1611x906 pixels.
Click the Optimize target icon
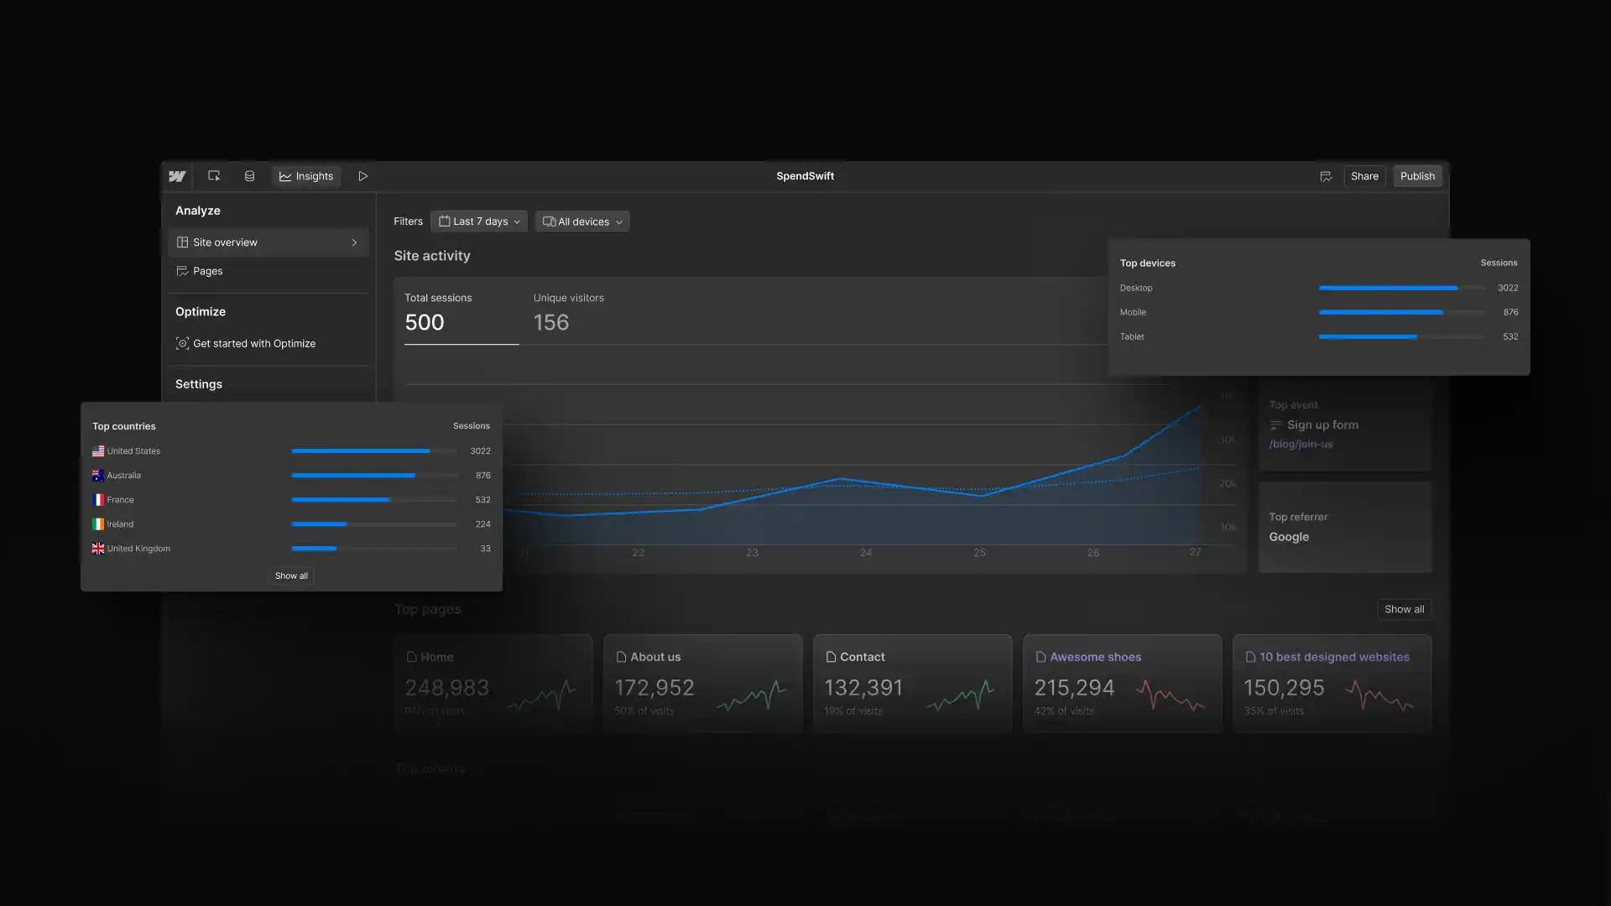182,343
